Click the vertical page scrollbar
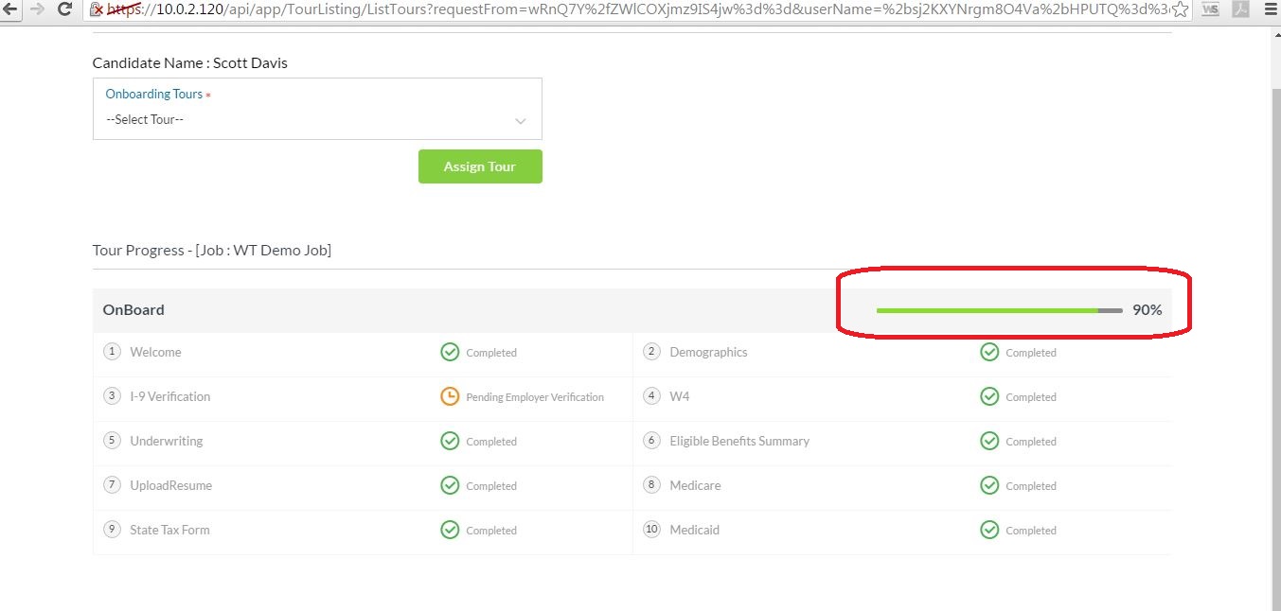Viewport: 1281px width, 611px height. 1273,284
